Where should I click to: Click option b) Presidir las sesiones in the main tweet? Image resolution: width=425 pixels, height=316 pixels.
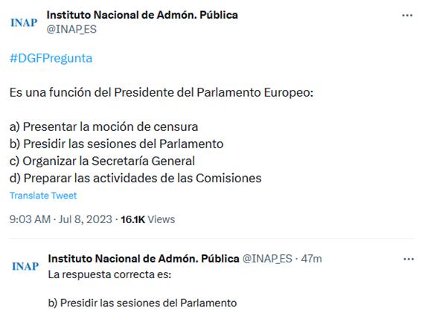point(117,144)
